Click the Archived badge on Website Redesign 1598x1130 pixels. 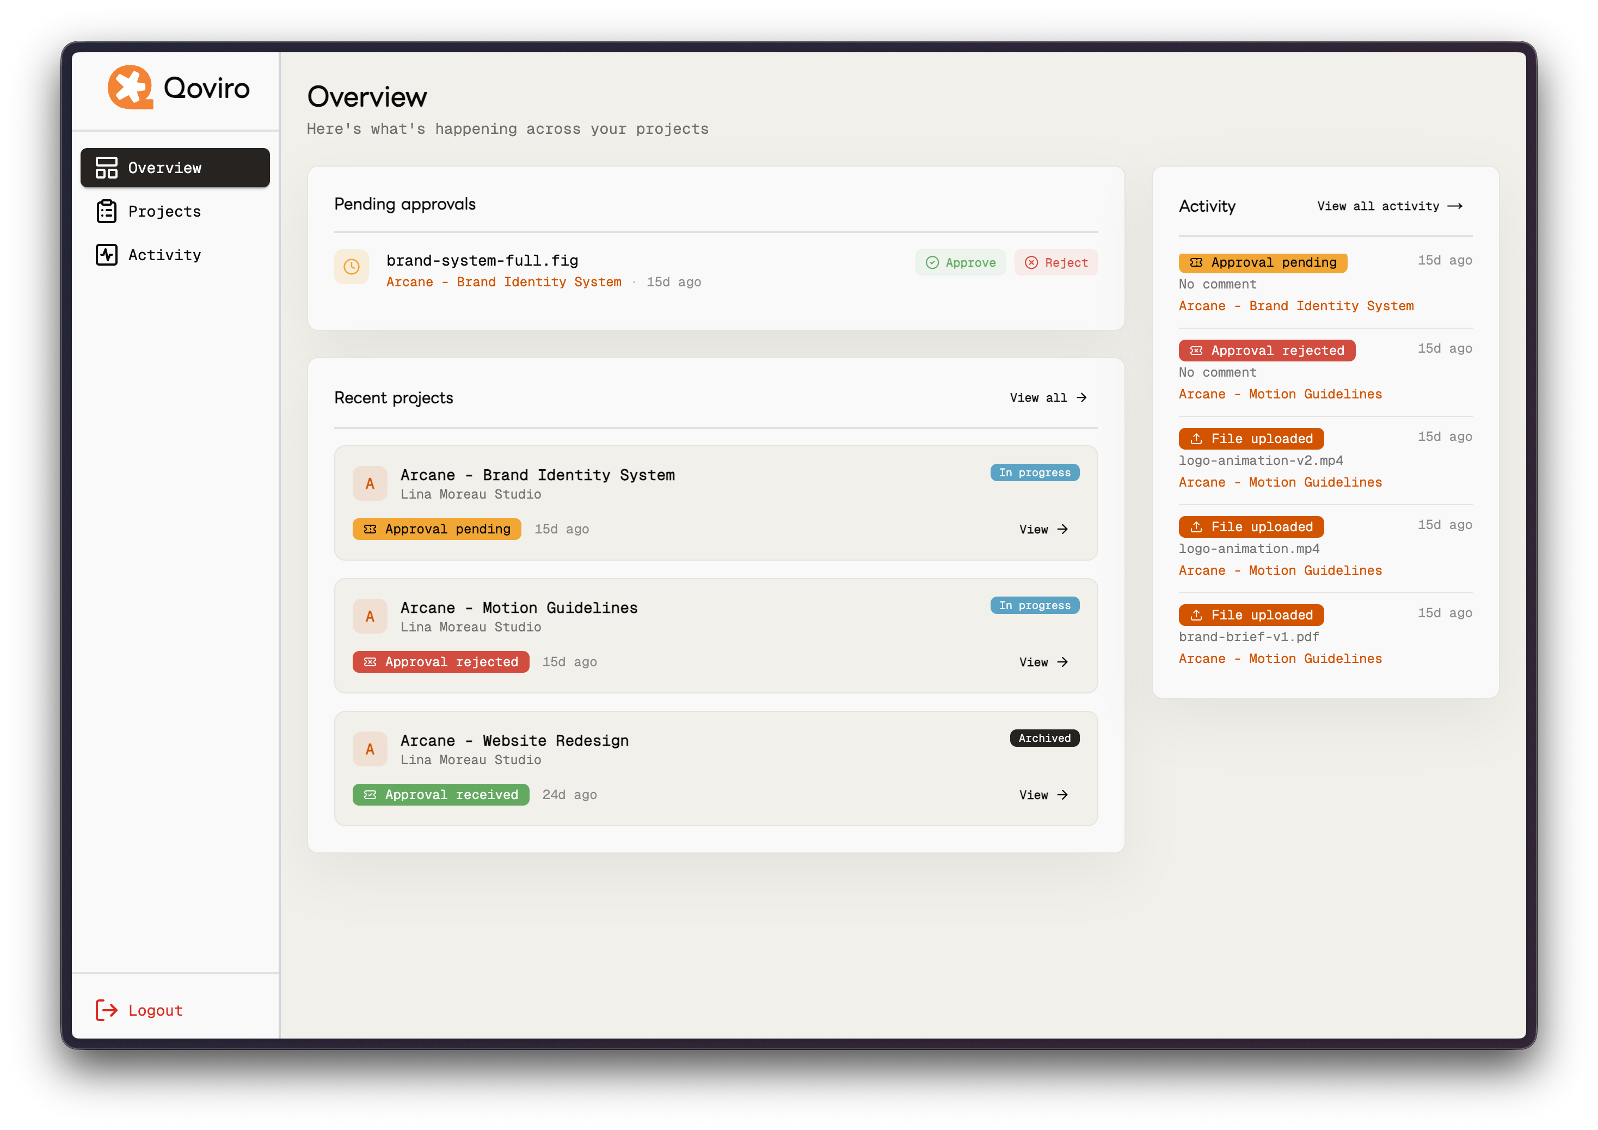pyautogui.click(x=1044, y=738)
